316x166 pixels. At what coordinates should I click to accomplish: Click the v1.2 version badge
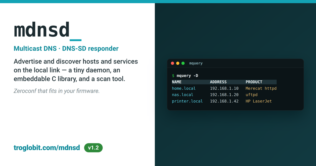point(93,148)
